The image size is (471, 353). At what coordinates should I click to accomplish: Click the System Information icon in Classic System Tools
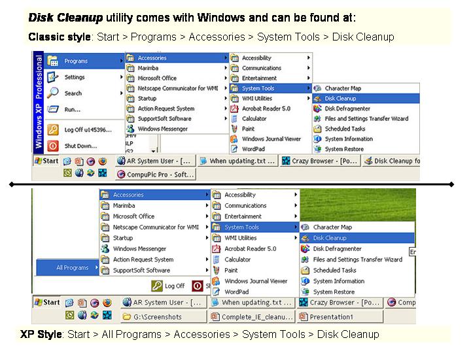[317, 139]
